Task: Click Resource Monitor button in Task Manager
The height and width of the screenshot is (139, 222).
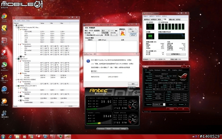Action: click(x=176, y=54)
